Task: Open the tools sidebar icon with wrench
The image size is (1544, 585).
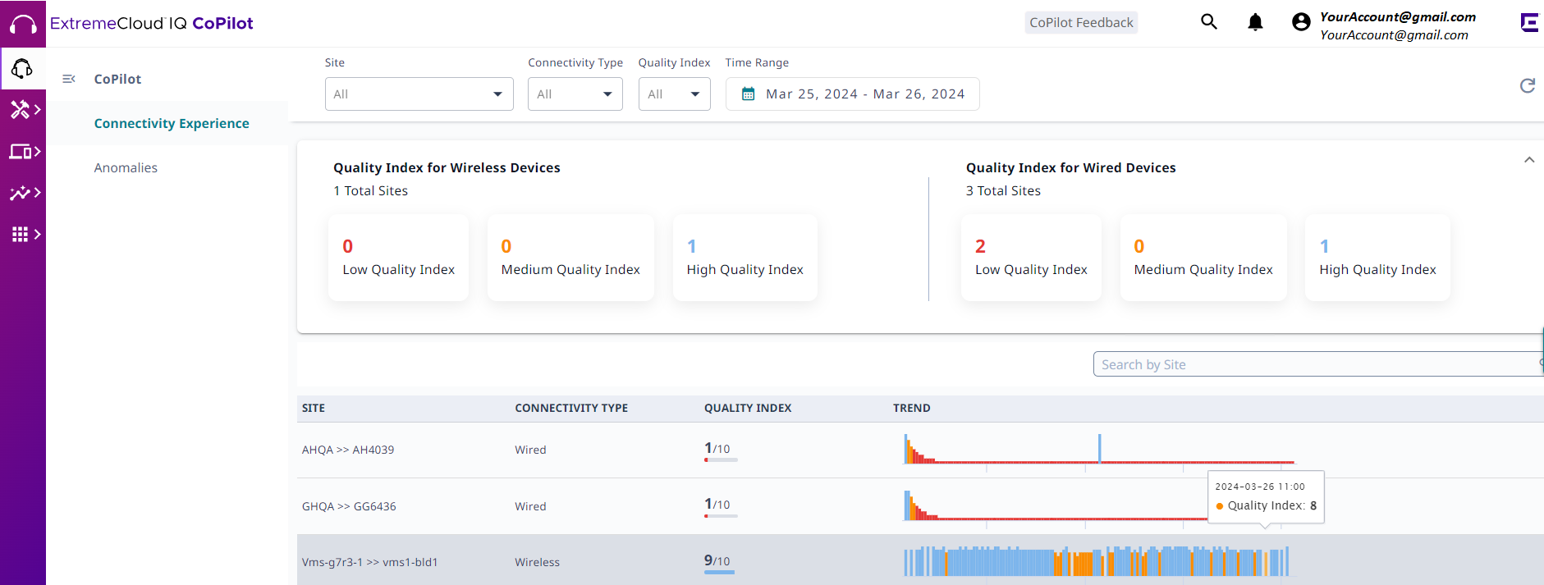Action: [22, 109]
